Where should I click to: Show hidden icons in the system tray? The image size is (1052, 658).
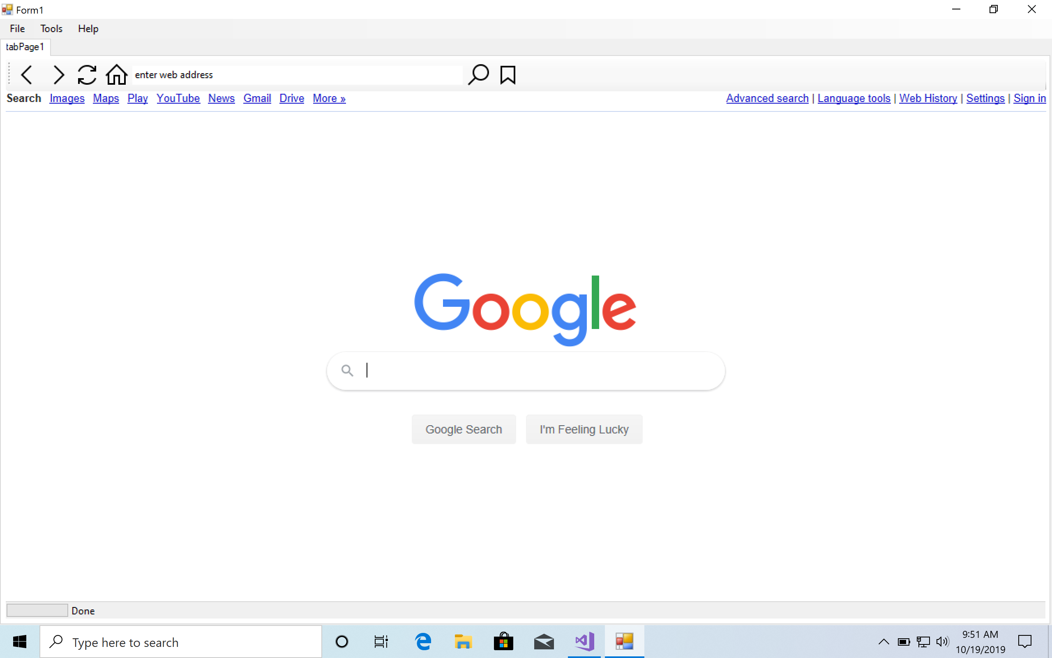pos(884,642)
